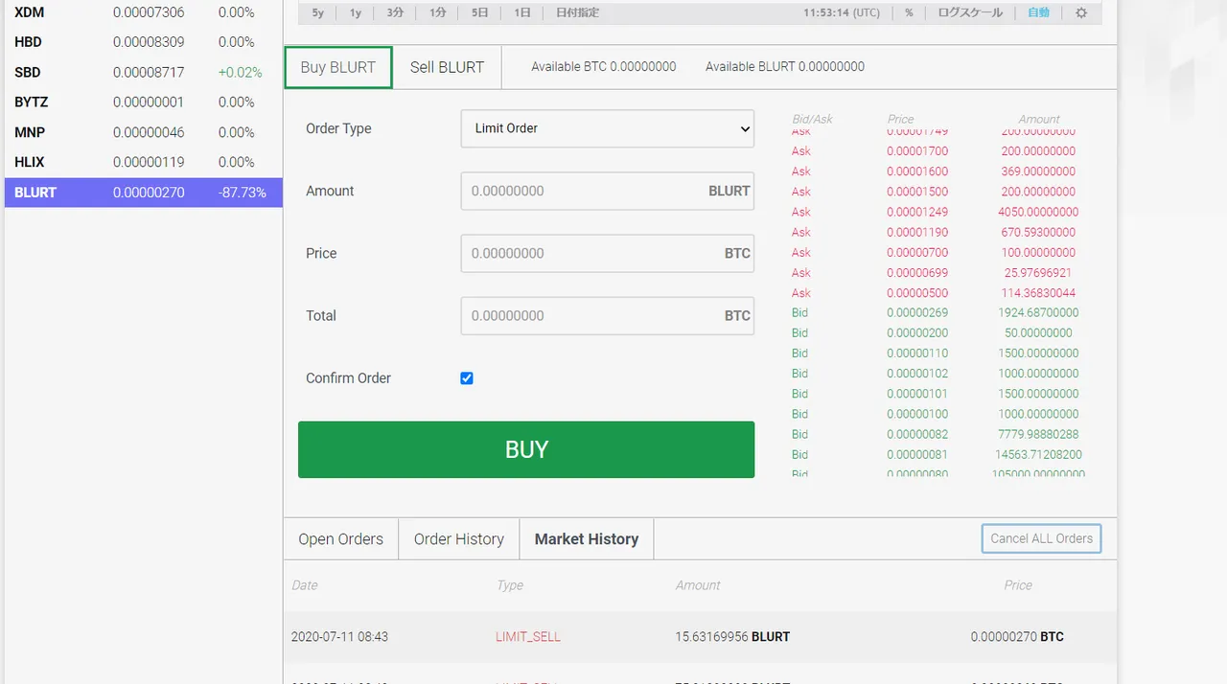Toggle percent scale on chart
This screenshot has width=1227, height=684.
point(909,13)
